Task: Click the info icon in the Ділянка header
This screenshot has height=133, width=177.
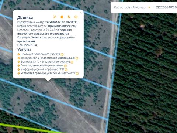Action: pos(76,17)
